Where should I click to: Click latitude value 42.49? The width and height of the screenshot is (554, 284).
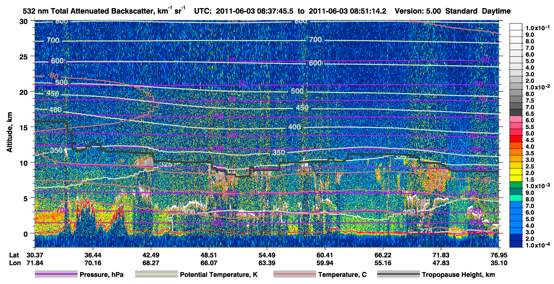(151, 255)
